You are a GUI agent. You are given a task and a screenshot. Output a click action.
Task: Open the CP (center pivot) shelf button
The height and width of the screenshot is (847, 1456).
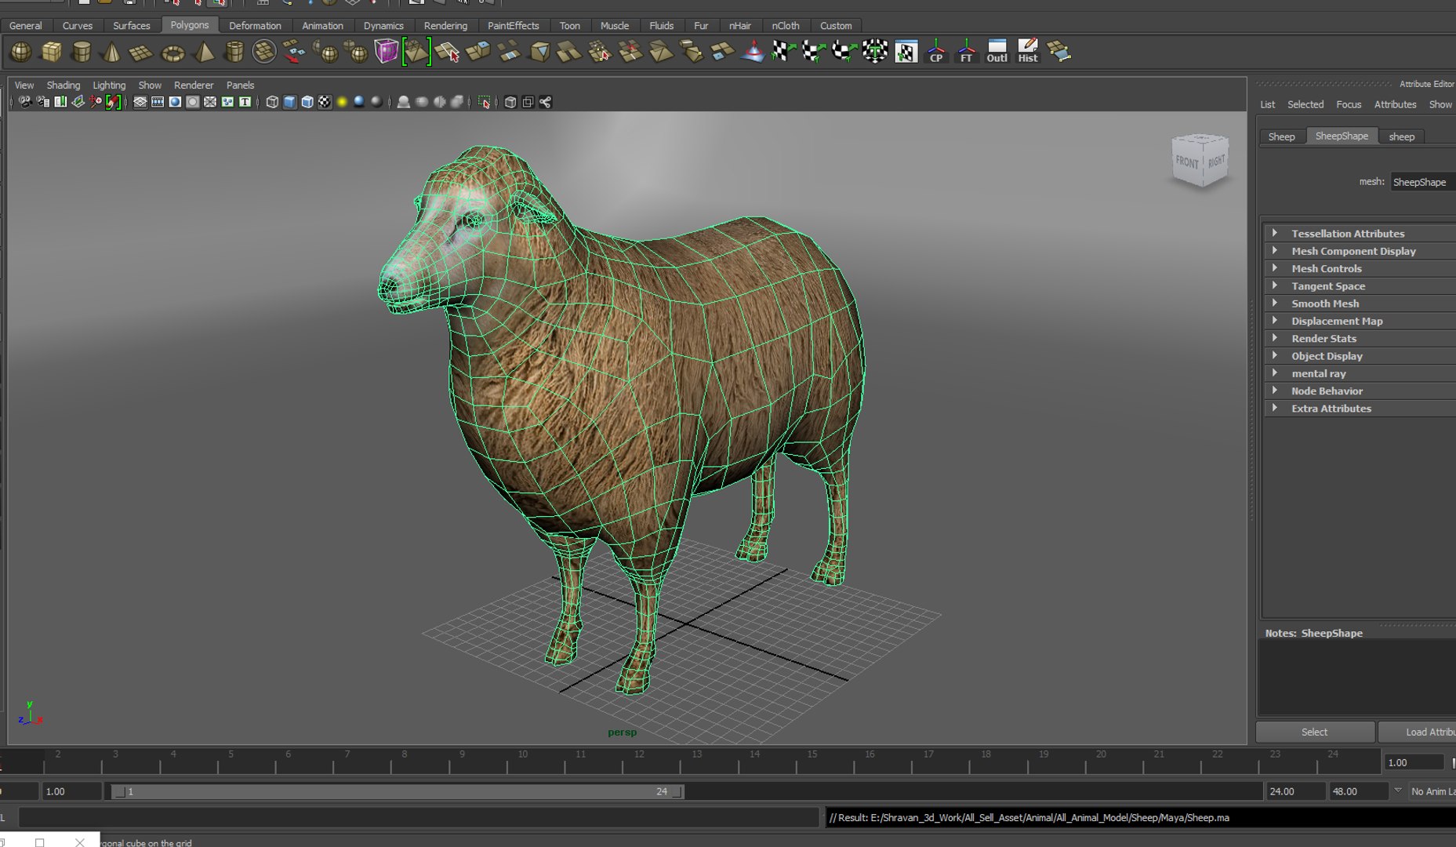click(936, 53)
